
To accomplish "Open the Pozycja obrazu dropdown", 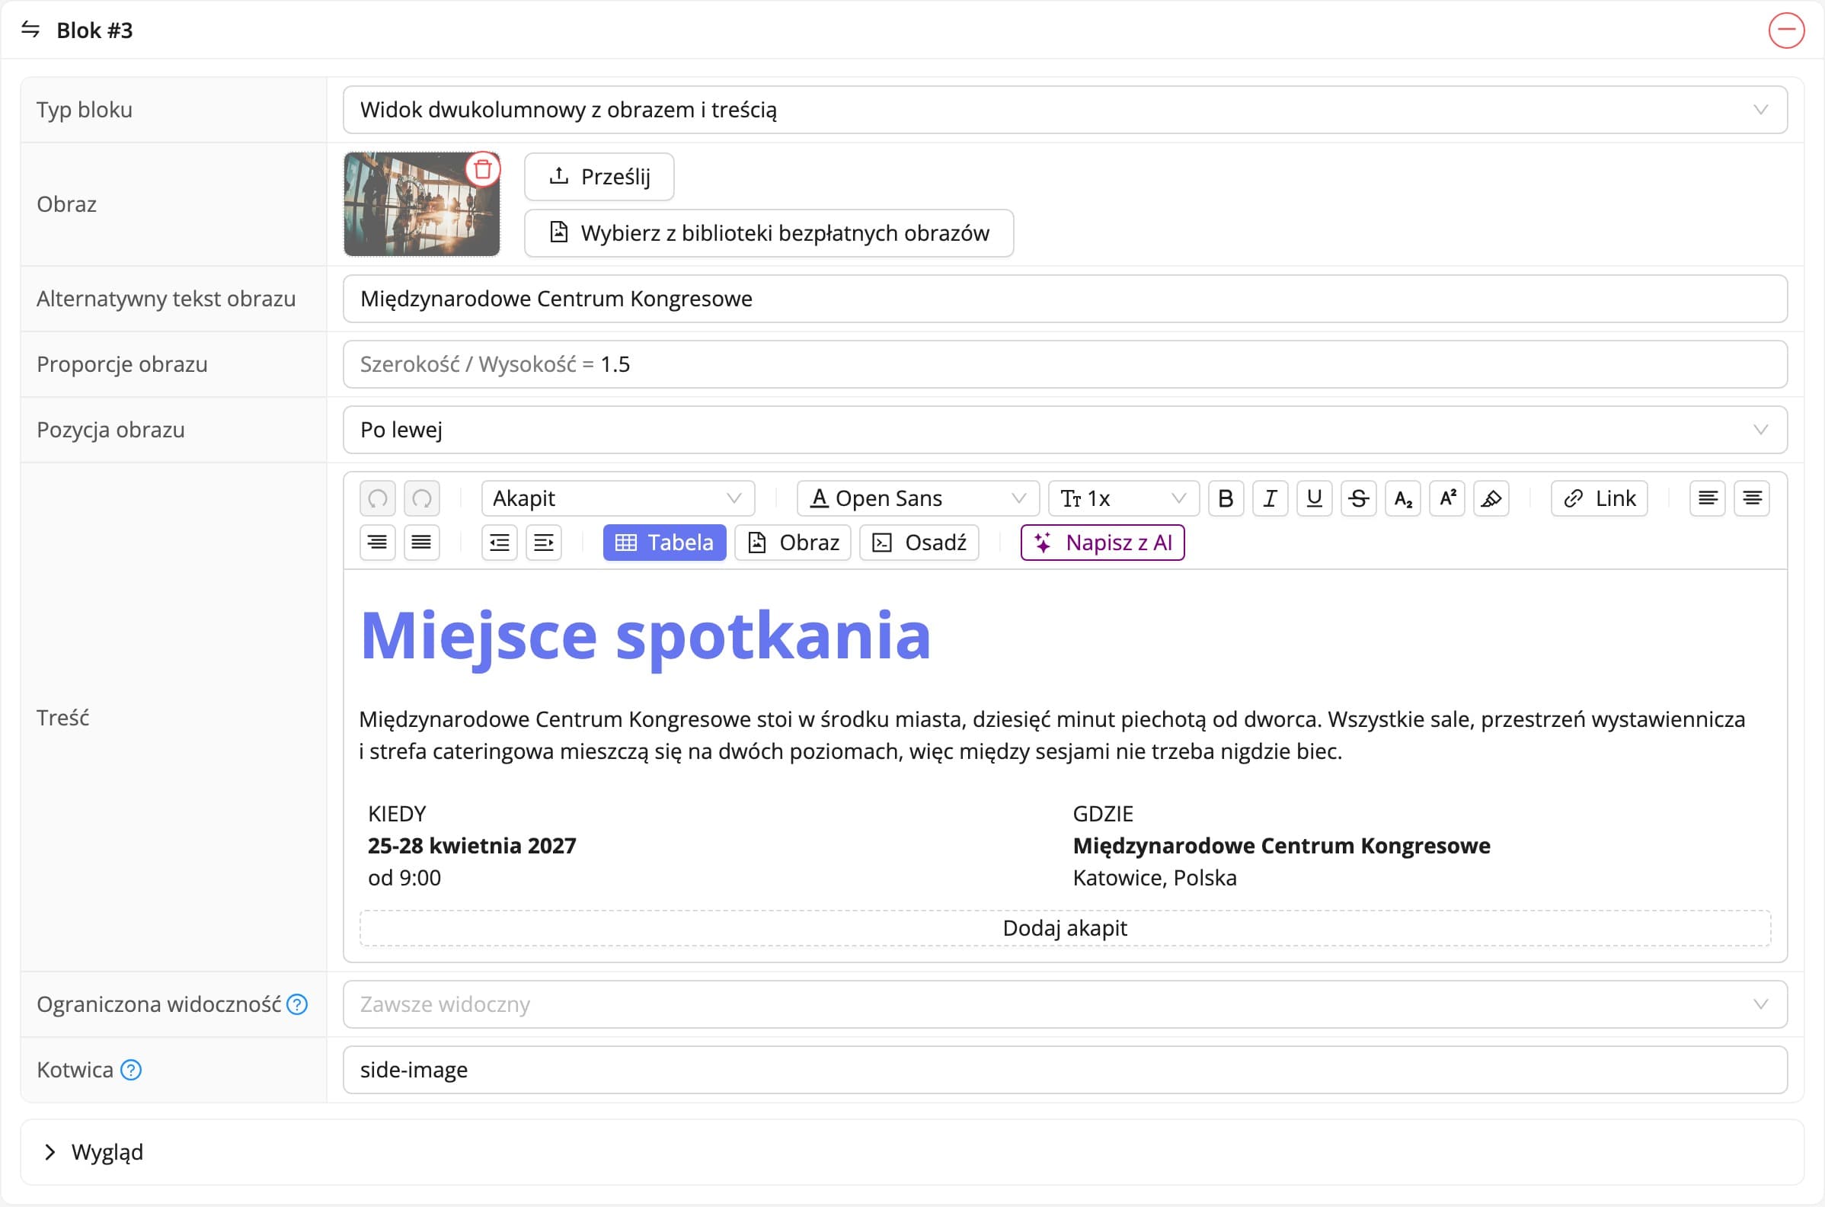I will pyautogui.click(x=1065, y=430).
